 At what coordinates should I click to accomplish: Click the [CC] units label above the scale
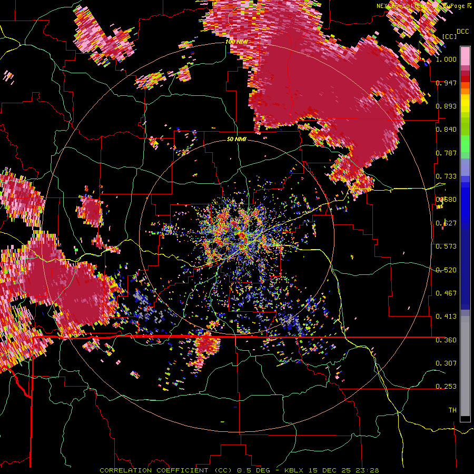tap(449, 36)
